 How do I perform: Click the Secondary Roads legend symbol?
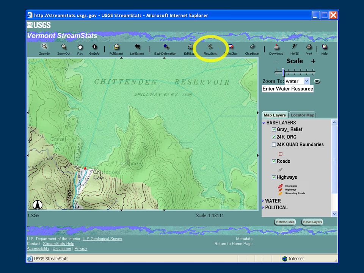tap(280, 193)
